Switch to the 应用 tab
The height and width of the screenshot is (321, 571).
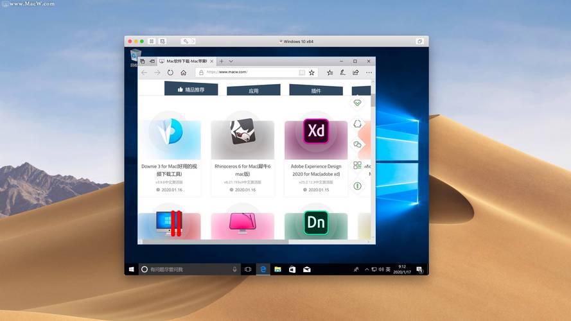[x=253, y=91]
